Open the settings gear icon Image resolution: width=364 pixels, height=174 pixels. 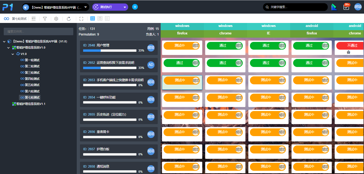pos(56,19)
